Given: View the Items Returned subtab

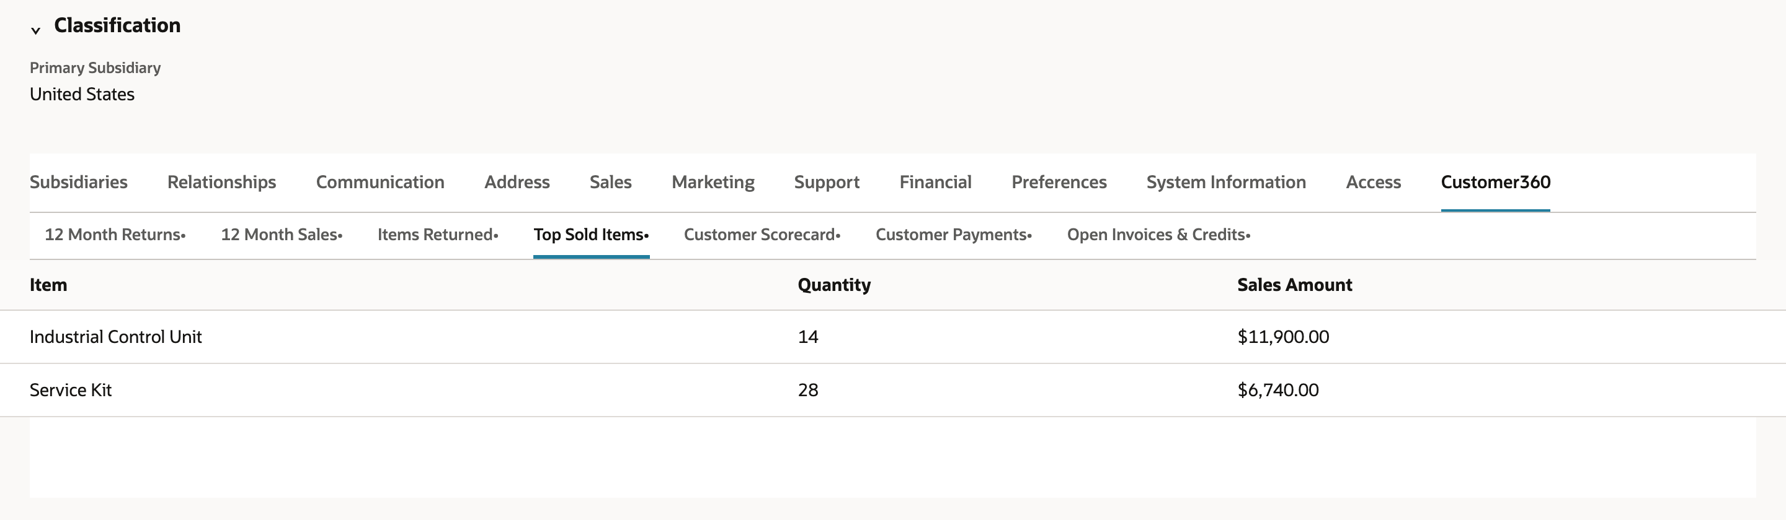Looking at the screenshot, I should (x=438, y=235).
